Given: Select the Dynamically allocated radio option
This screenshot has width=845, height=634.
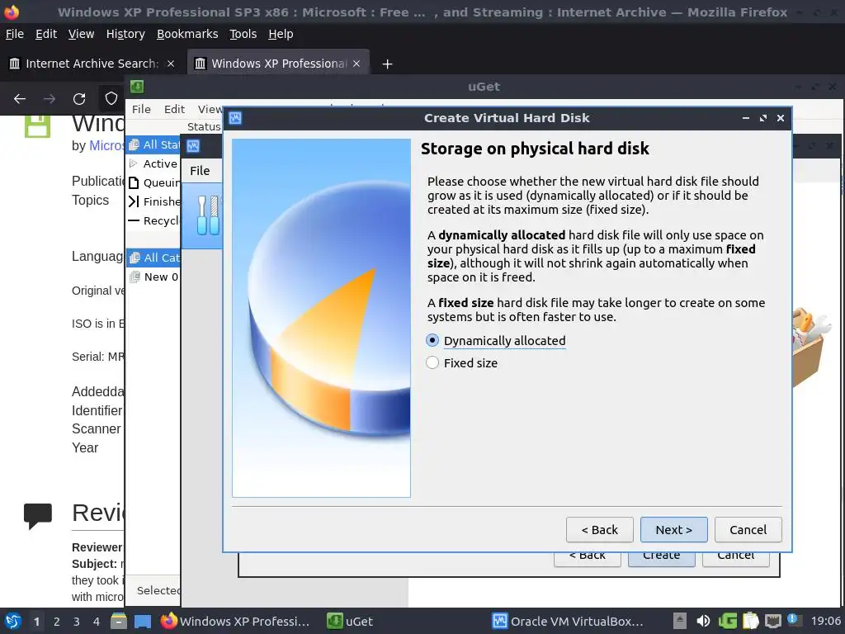Looking at the screenshot, I should coord(496,341).
